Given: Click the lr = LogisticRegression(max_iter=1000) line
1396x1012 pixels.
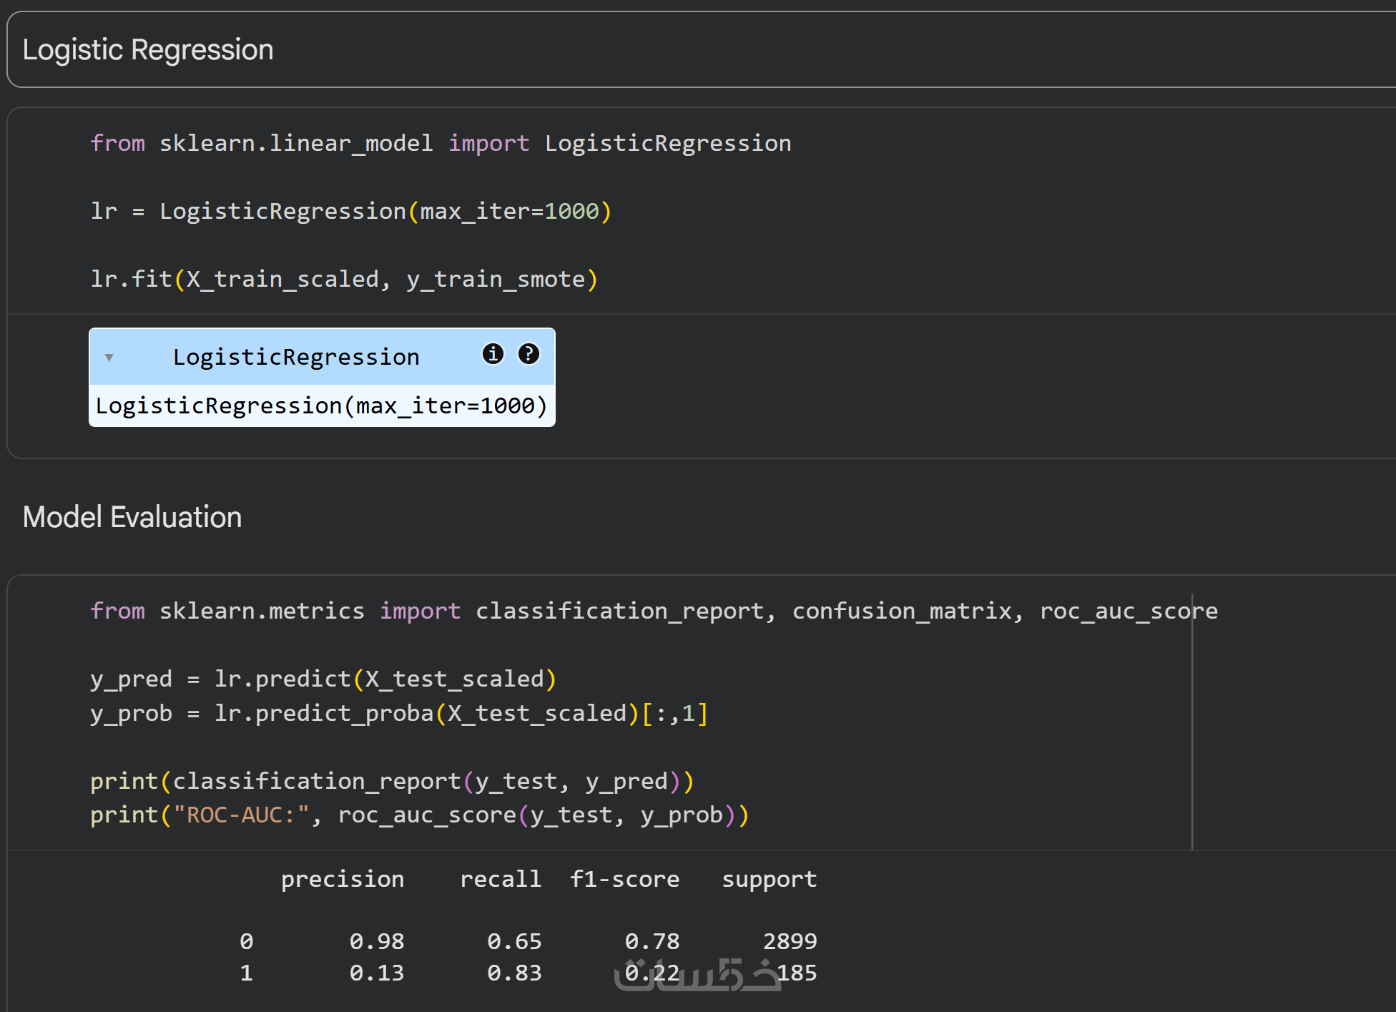Looking at the screenshot, I should [x=350, y=211].
